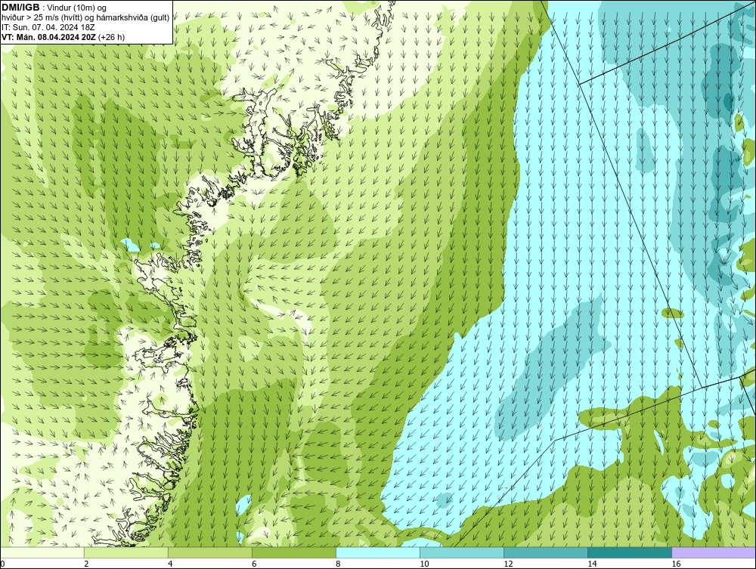This screenshot has height=569, width=756.
Task: Click the 'IT: Sun. 07. 04. 2024 18Z' line
Action: click(48, 27)
